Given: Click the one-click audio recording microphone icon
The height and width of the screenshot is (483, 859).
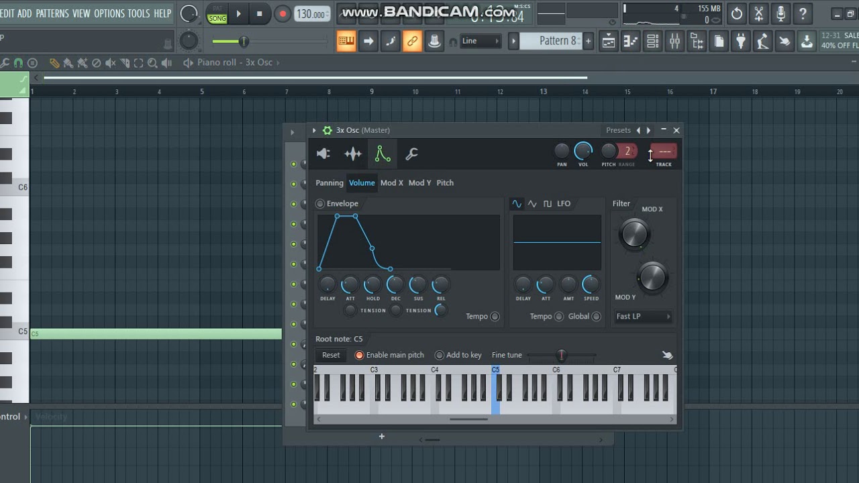Looking at the screenshot, I should click(780, 13).
